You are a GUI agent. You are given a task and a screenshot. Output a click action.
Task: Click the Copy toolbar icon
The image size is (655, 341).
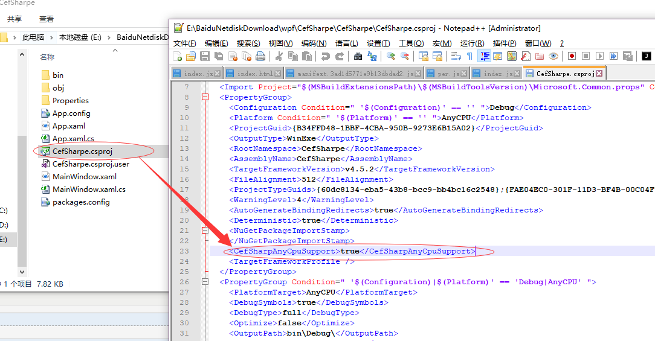tap(293, 56)
